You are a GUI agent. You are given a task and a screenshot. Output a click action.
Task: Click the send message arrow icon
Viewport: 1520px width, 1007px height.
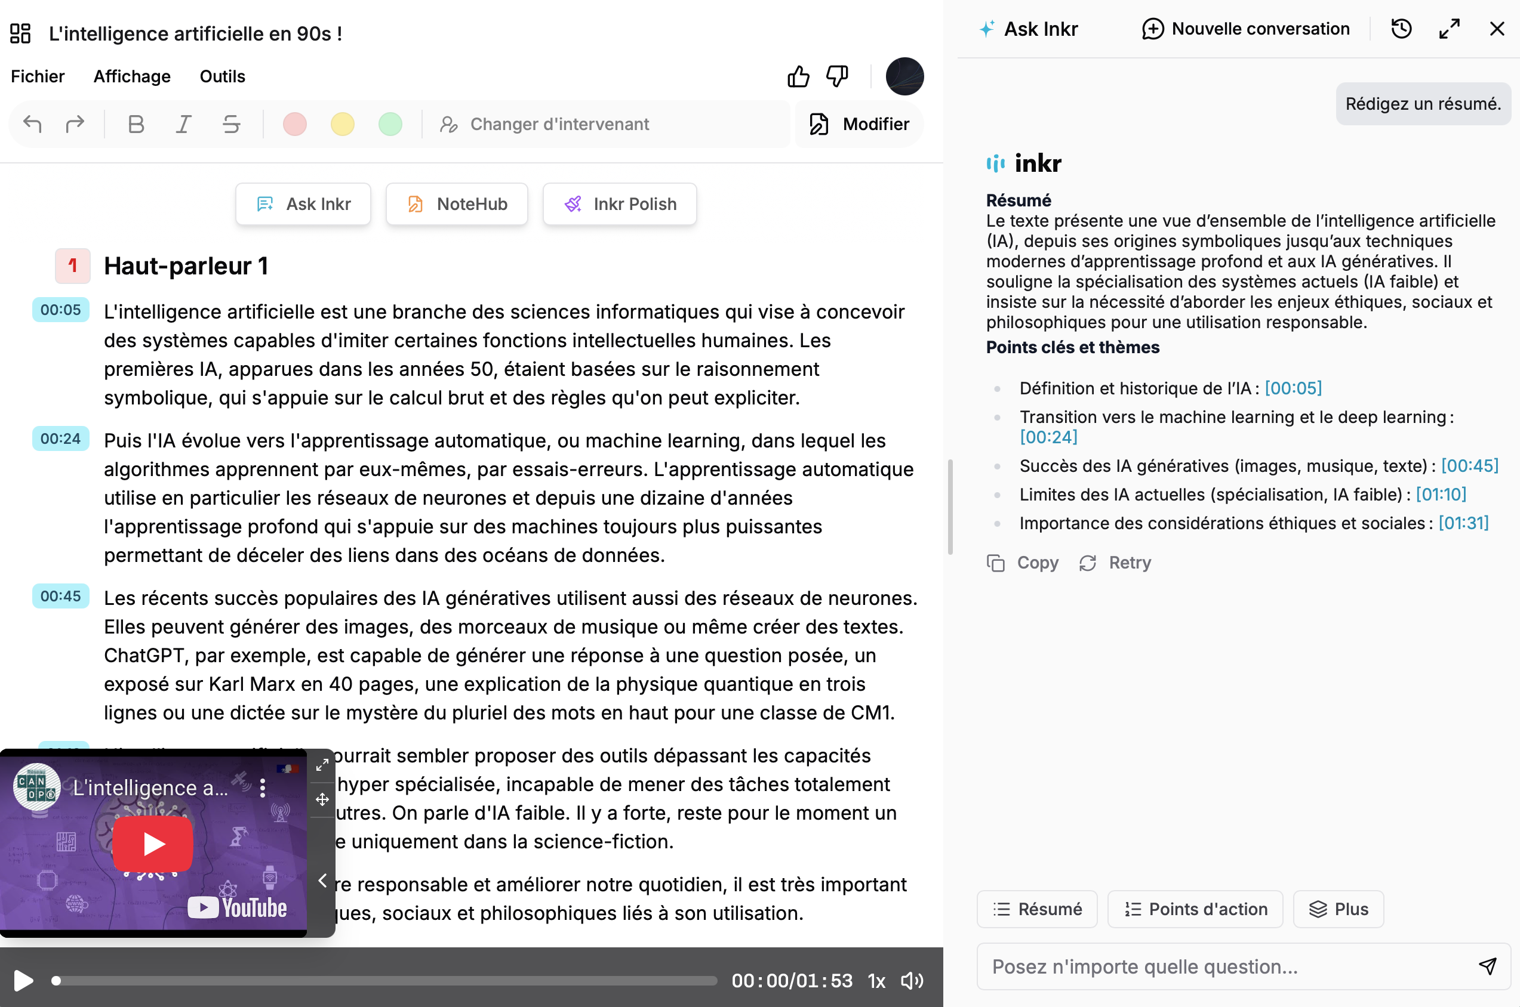(1487, 966)
